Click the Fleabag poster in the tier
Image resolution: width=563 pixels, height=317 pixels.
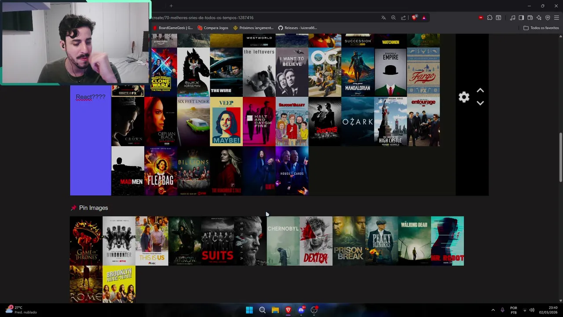[161, 171]
